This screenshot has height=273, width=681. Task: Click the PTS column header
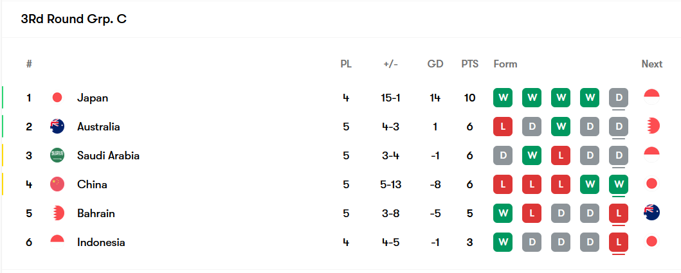pos(469,64)
